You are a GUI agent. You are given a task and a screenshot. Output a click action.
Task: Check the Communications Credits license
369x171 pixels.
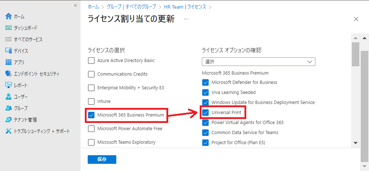91,74
